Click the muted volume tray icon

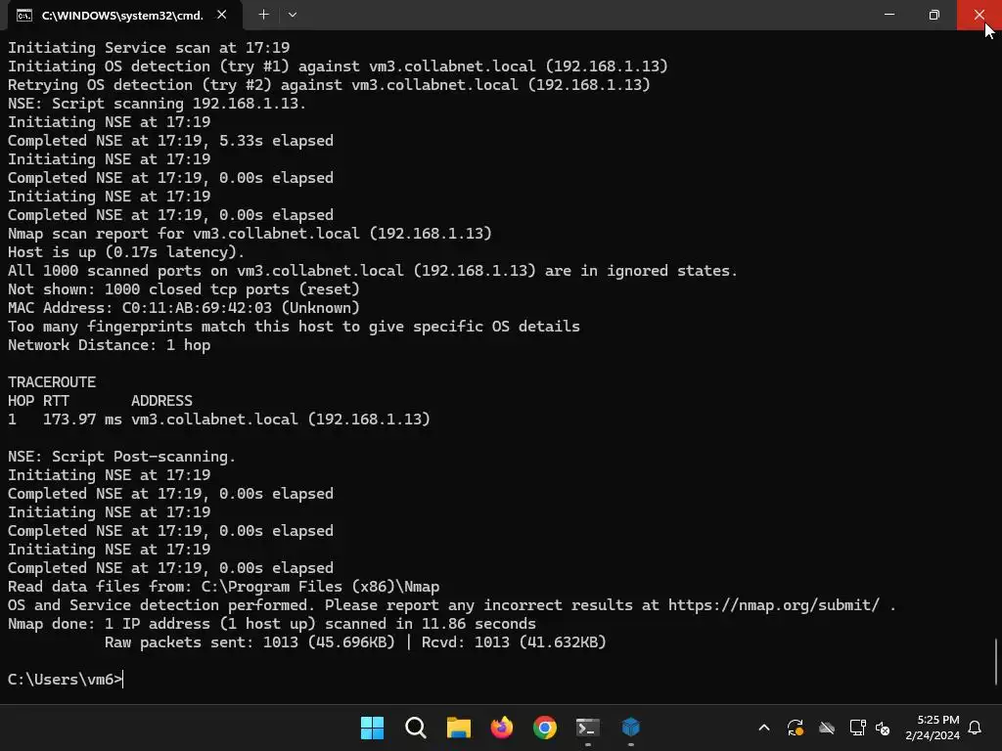point(883,728)
